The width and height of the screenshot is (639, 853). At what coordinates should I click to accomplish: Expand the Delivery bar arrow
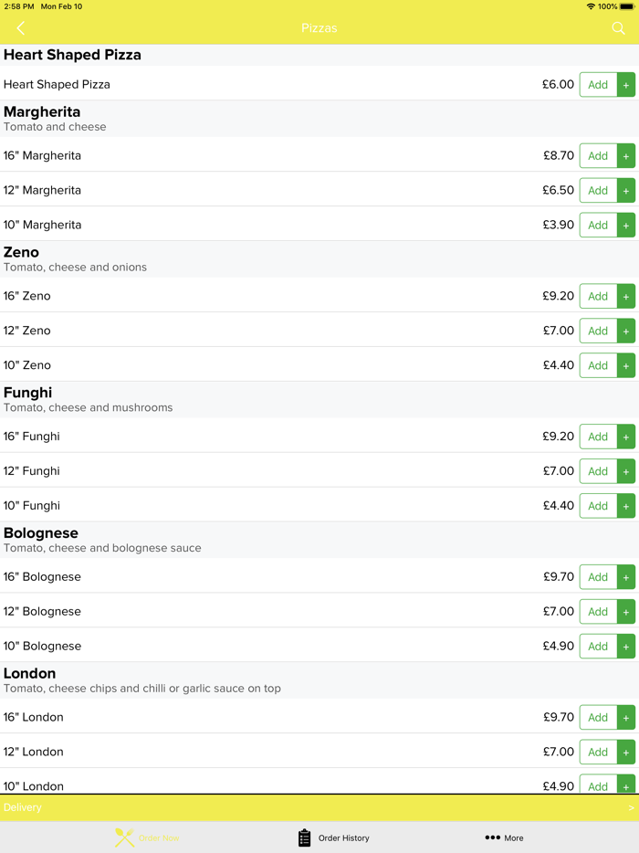(631, 807)
